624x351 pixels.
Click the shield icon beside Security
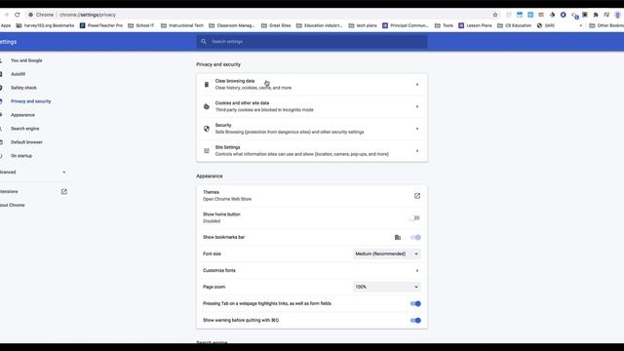click(x=207, y=129)
